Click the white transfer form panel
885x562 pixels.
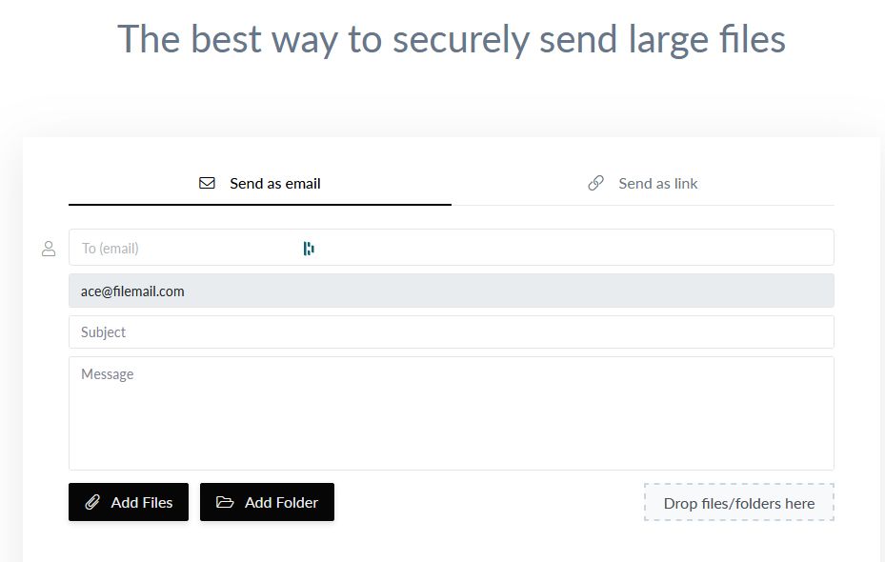[x=452, y=543]
